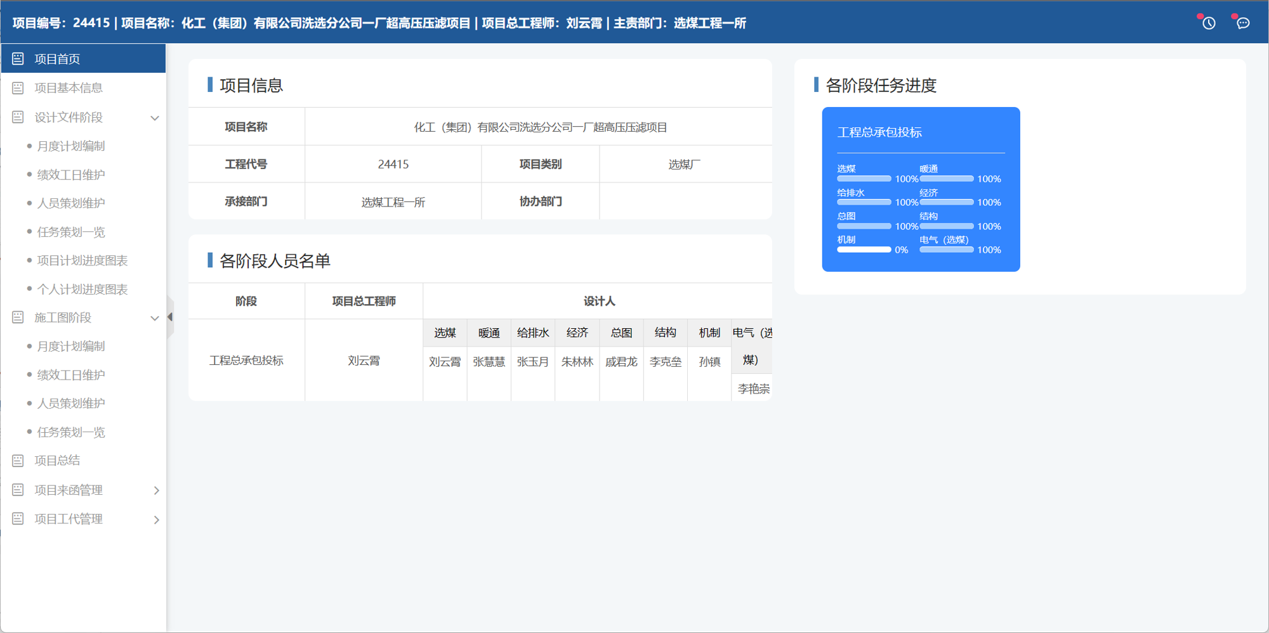This screenshot has width=1269, height=633.
Task: Expand the 项目来函管理 chevron
Action: click(x=156, y=490)
